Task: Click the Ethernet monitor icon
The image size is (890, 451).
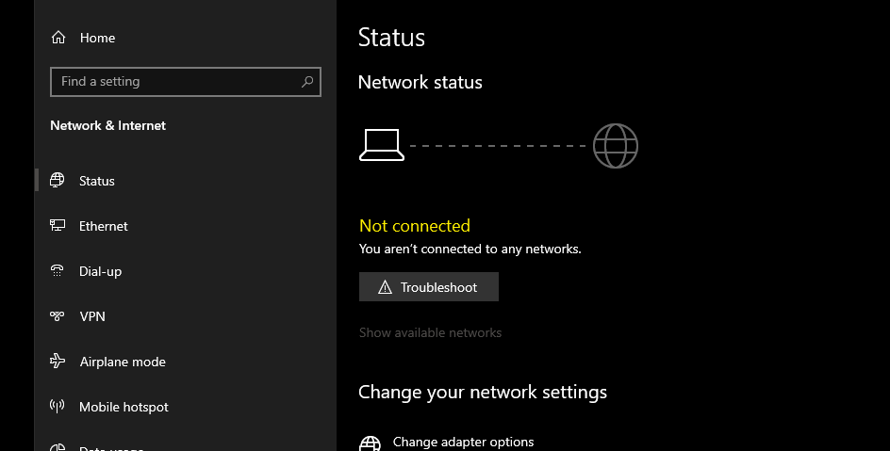Action: 58,226
